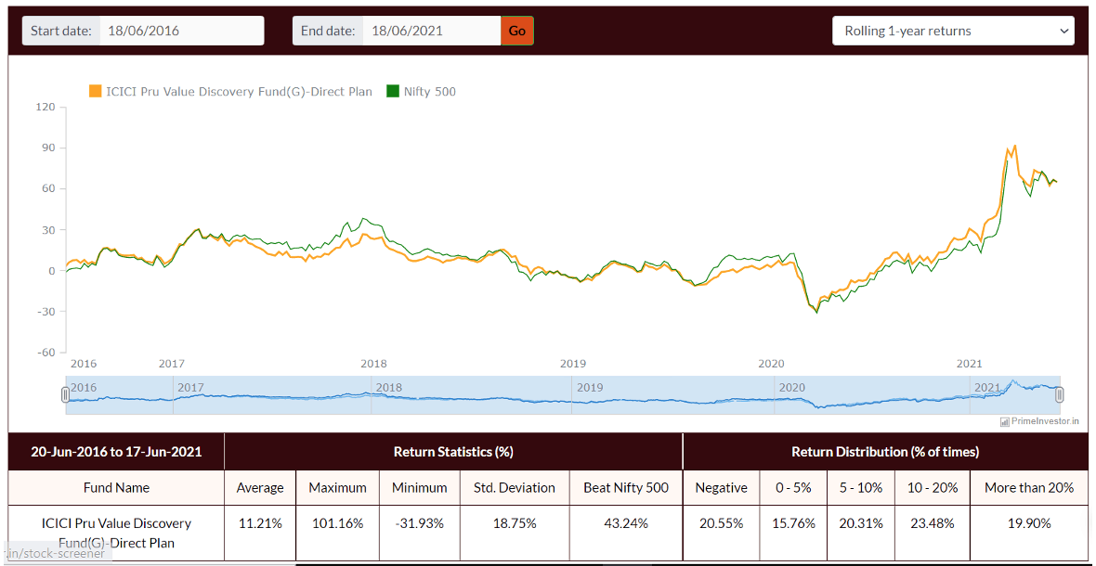Click the -31.93% minimum value
Viewport: 1096px width, 566px height.
[x=420, y=524]
